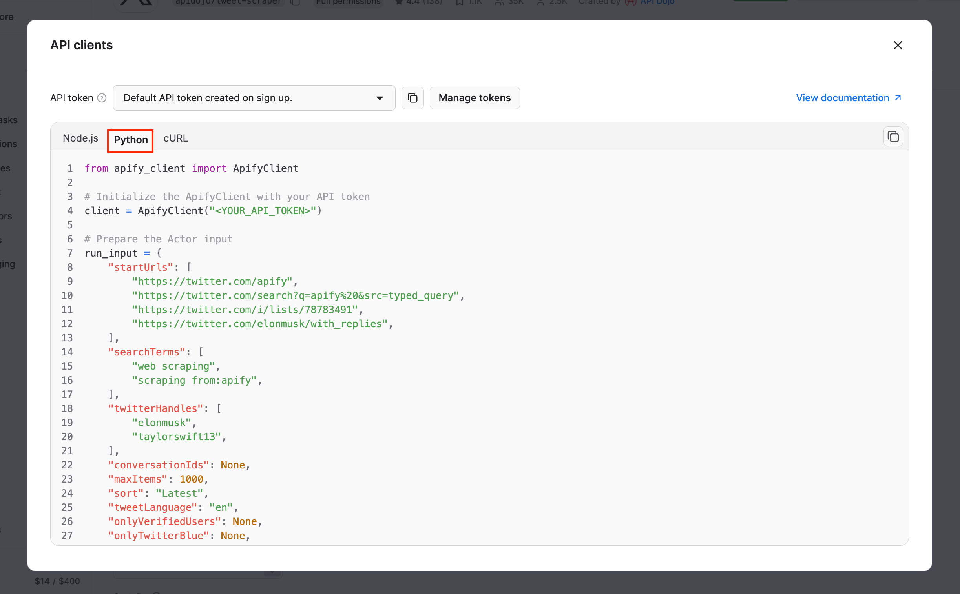Click the "conversationIds" key
The width and height of the screenshot is (960, 594).
point(158,466)
